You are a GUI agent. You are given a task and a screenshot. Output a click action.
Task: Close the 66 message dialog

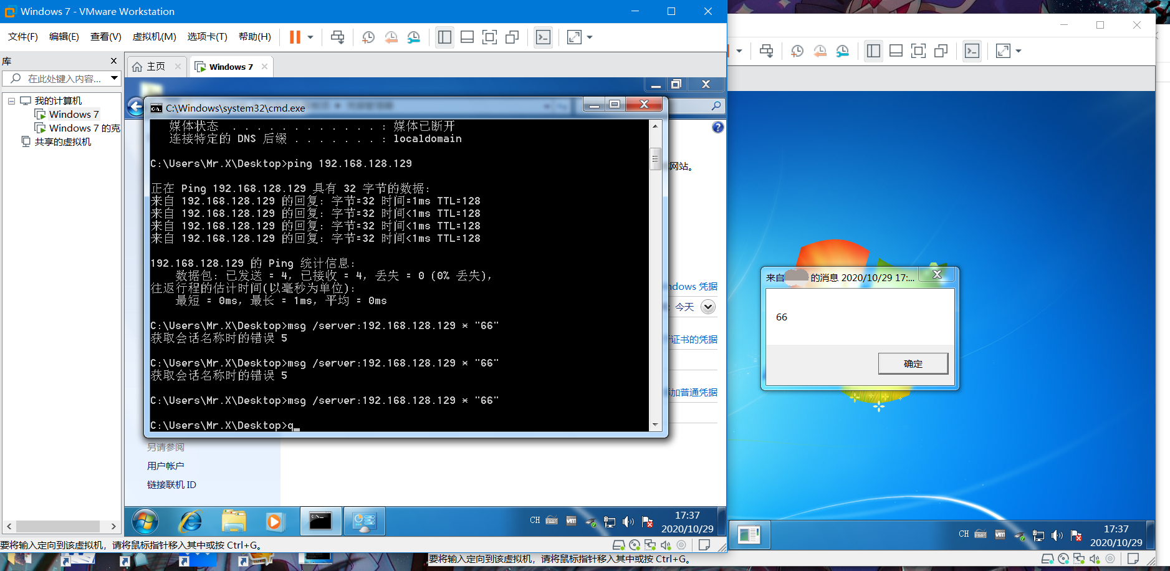[x=937, y=275]
